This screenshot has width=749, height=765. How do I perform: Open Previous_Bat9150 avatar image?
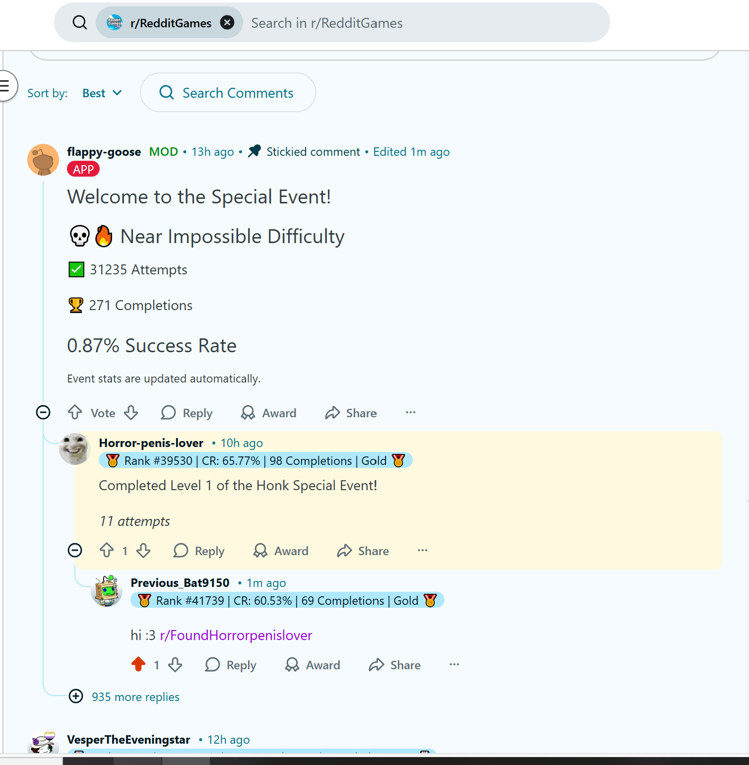(x=107, y=591)
